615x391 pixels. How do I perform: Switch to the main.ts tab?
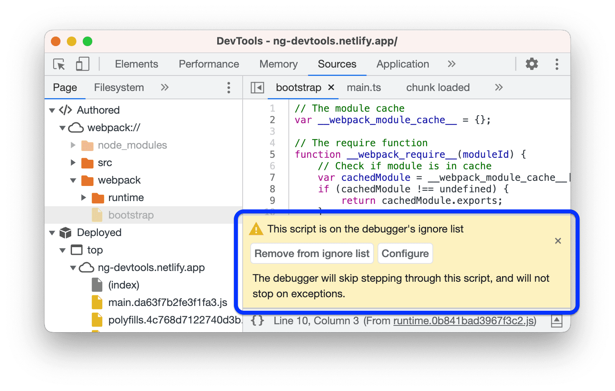363,87
